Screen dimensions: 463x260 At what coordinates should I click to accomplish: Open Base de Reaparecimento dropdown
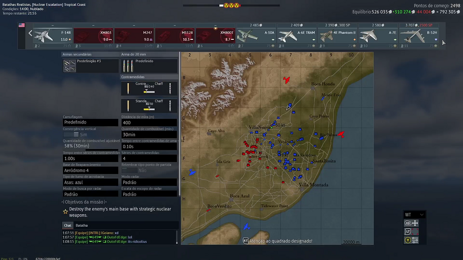pyautogui.click(x=90, y=170)
